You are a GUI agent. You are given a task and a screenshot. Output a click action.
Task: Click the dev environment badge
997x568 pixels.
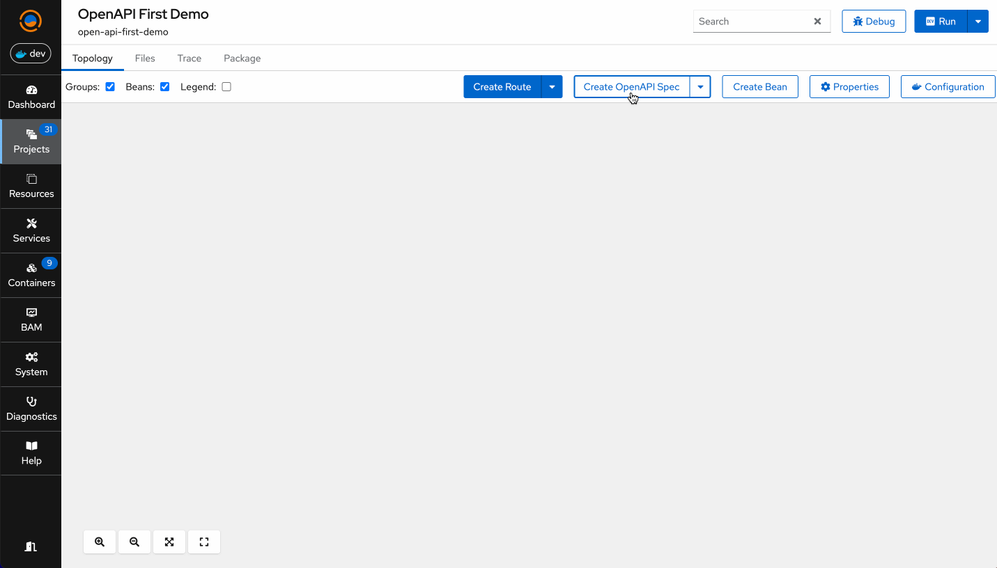point(31,54)
